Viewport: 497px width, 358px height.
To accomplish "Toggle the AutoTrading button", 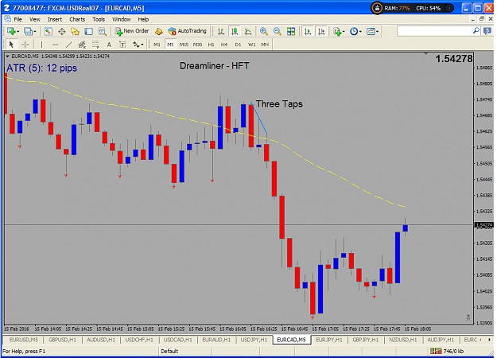I will [188, 31].
